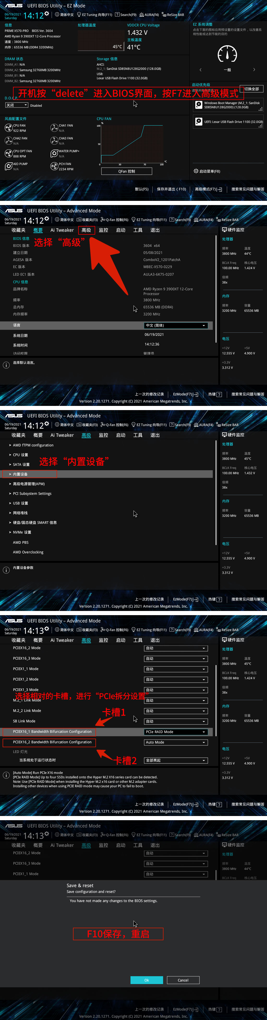Switch to 监控 tab in 概要 screen
Viewport: 267px width, 1020px height.
(104, 230)
